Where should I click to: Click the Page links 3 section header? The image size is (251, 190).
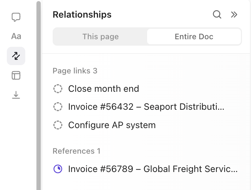(x=75, y=71)
